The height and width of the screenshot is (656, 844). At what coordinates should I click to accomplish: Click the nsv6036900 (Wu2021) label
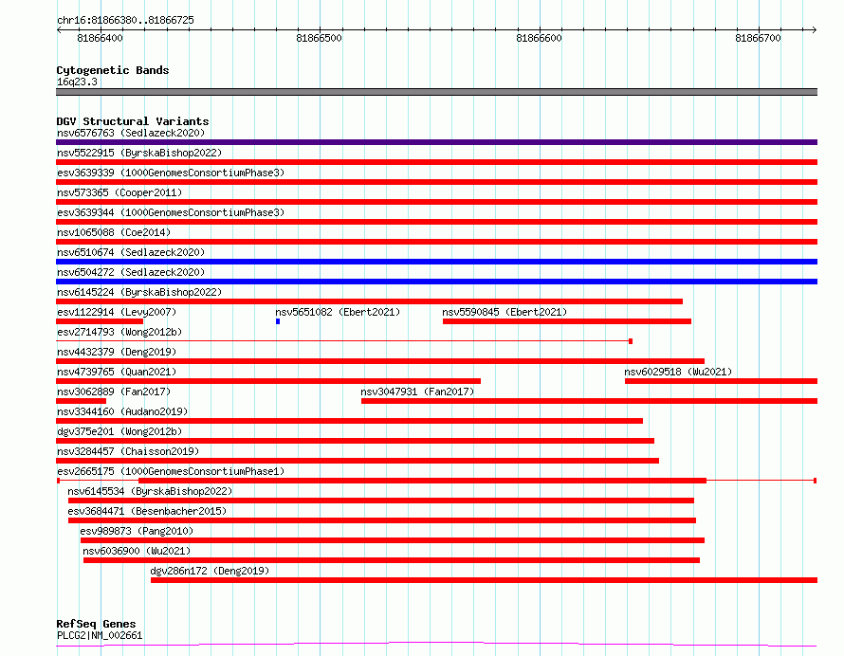(x=137, y=551)
